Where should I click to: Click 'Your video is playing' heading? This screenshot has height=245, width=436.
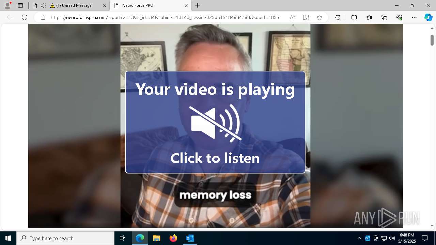pyautogui.click(x=215, y=89)
